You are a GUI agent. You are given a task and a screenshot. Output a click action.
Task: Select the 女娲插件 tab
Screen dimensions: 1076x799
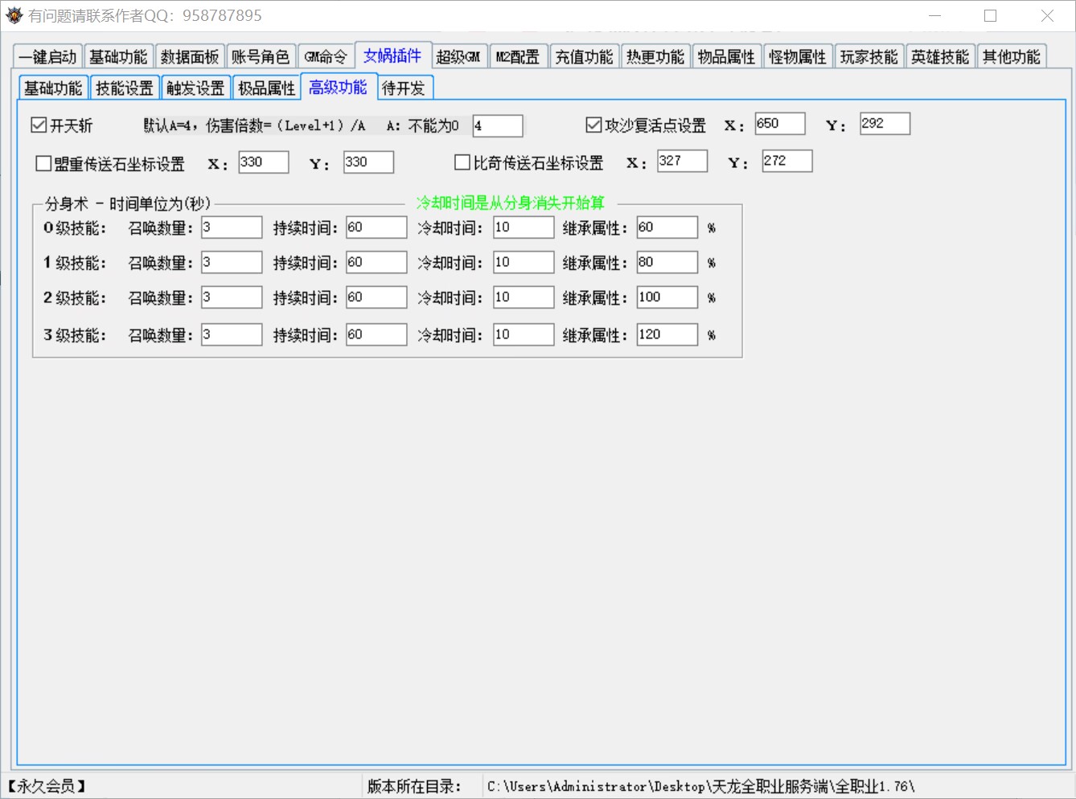tap(392, 55)
